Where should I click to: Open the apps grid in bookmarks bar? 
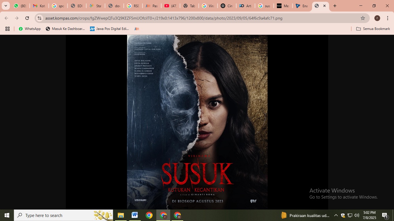click(7, 29)
